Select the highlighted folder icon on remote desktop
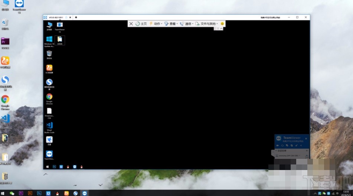Image resolution: width=353 pixels, height=196 pixels. (60, 40)
